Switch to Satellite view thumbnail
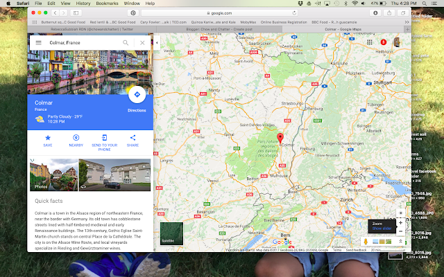The image size is (444, 277). coord(171,233)
